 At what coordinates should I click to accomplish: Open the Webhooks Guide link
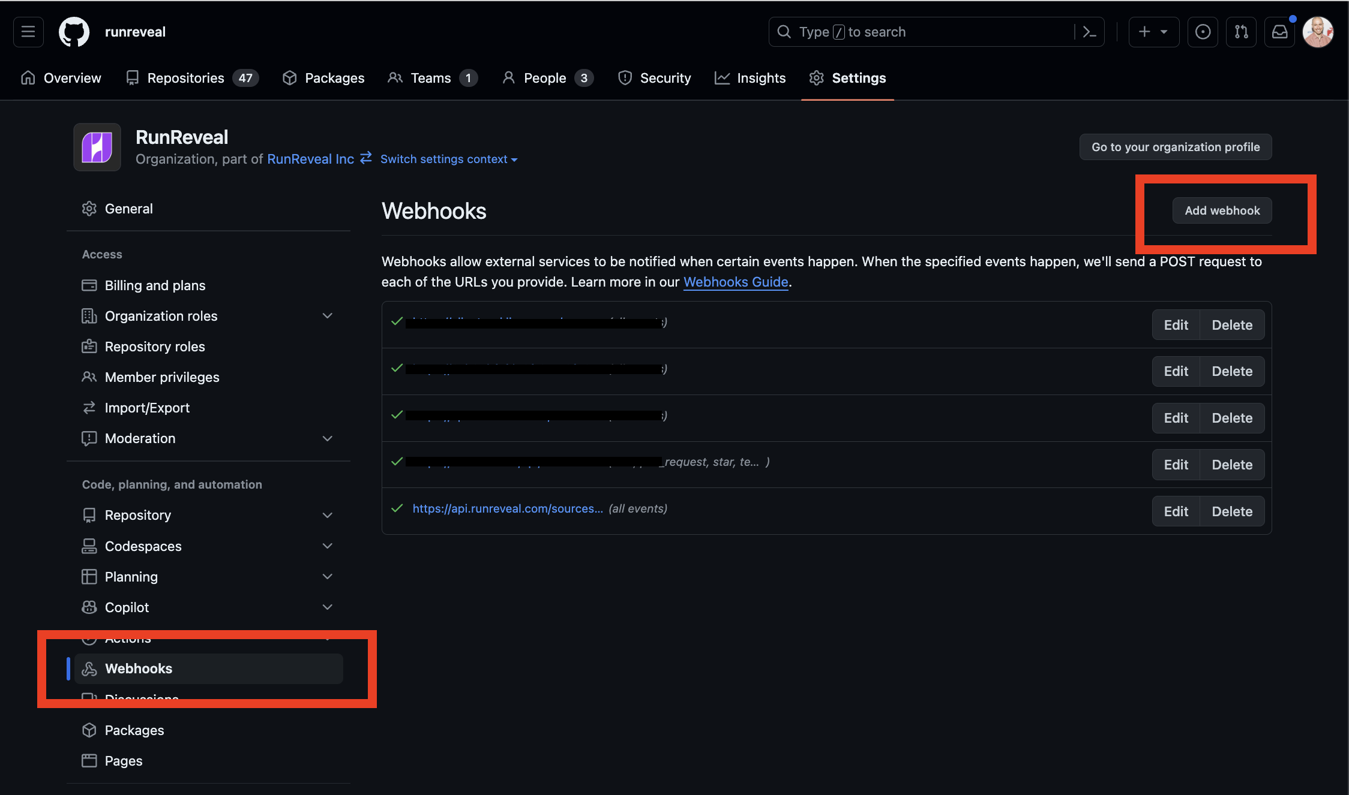(x=735, y=282)
